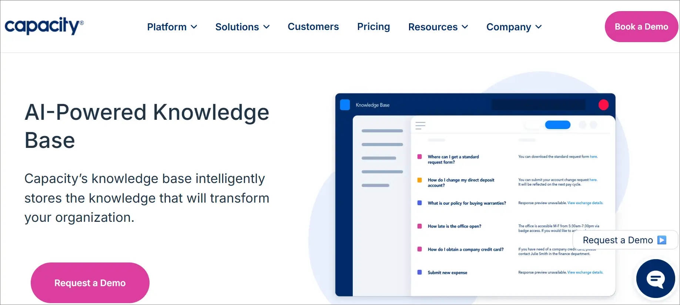
Task: Open the Resources menu
Action: click(x=438, y=27)
